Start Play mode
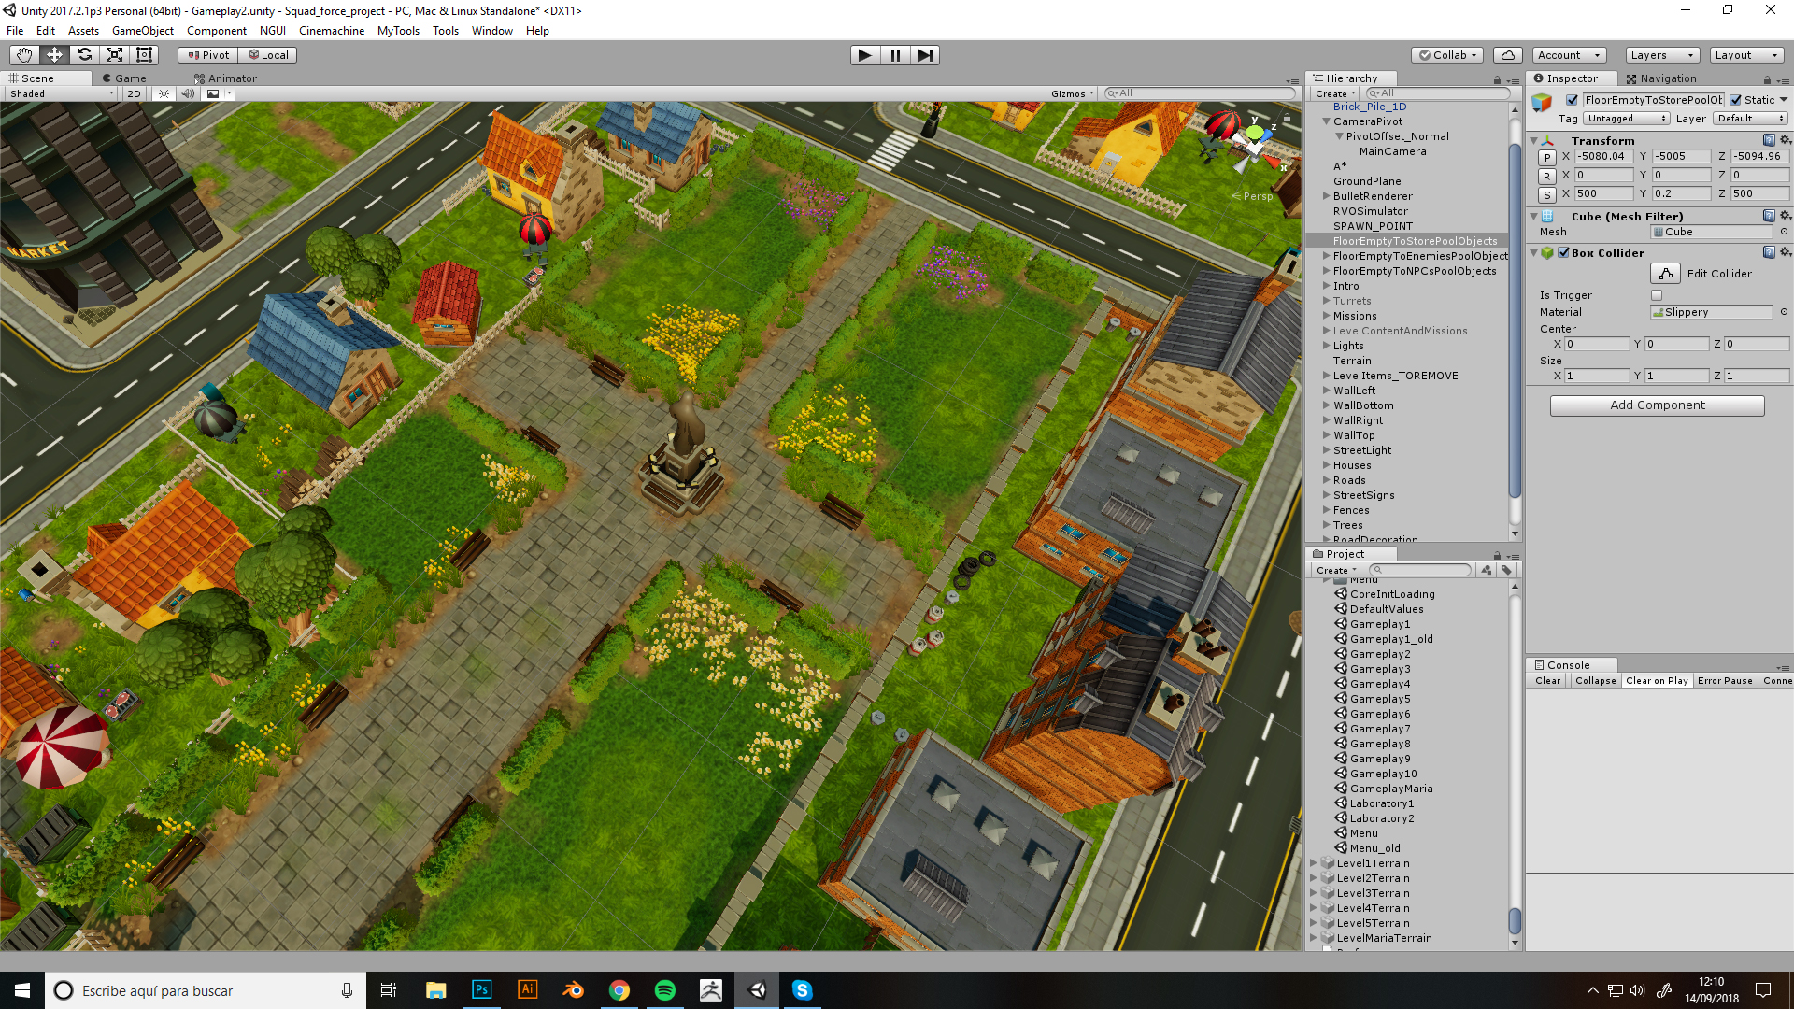The image size is (1794, 1009). (865, 55)
